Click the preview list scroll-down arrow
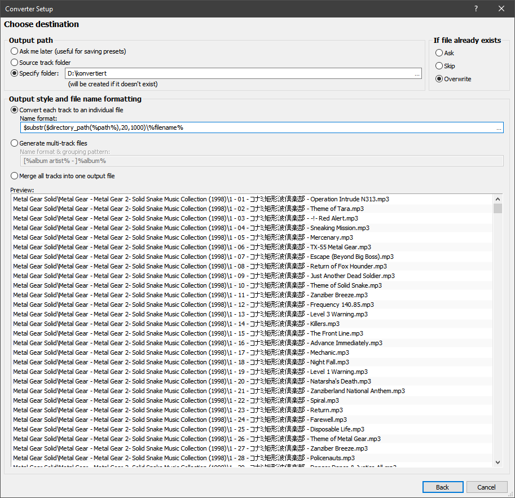The width and height of the screenshot is (515, 498). click(498, 462)
